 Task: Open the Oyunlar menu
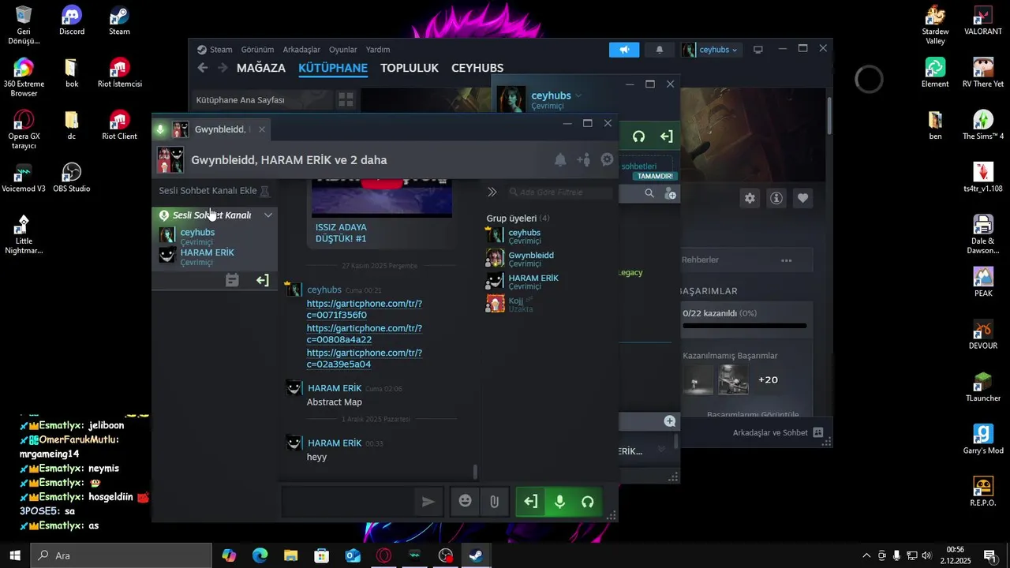point(343,50)
